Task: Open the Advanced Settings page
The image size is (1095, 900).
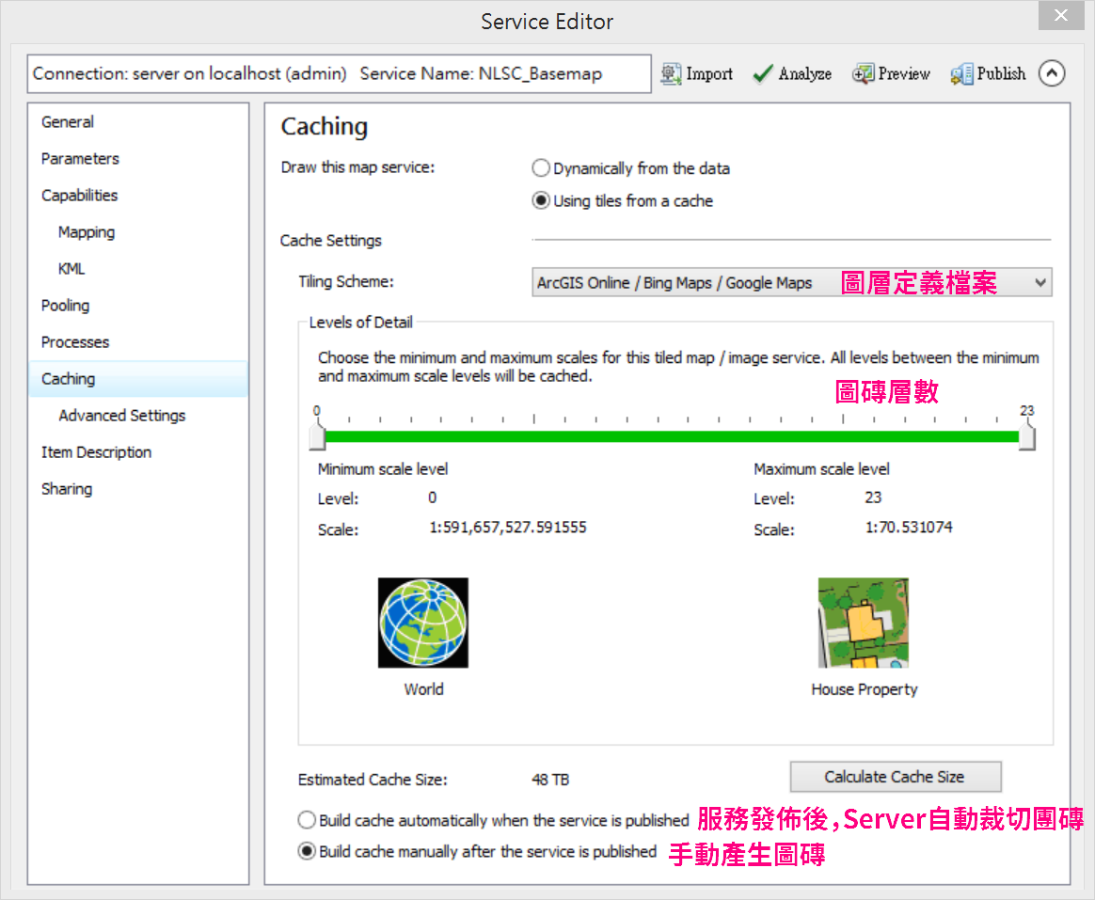Action: (x=122, y=416)
